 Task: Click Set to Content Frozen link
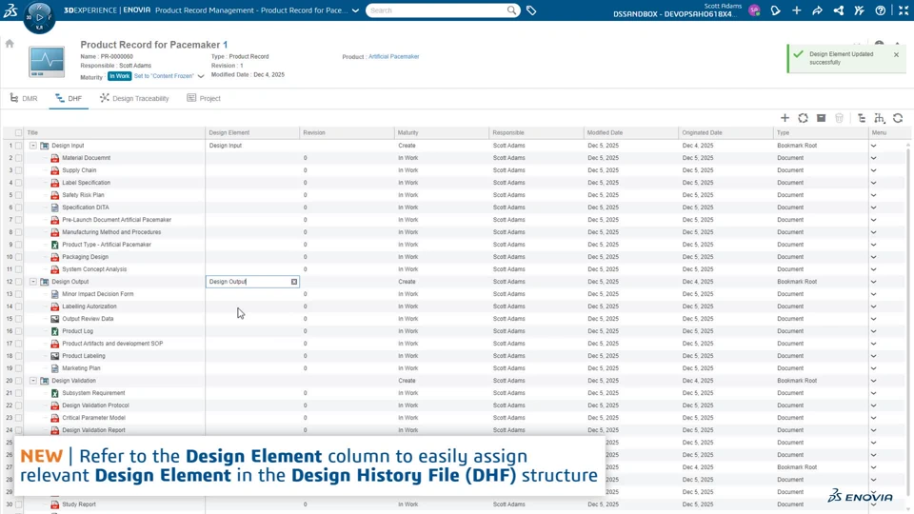pos(164,76)
